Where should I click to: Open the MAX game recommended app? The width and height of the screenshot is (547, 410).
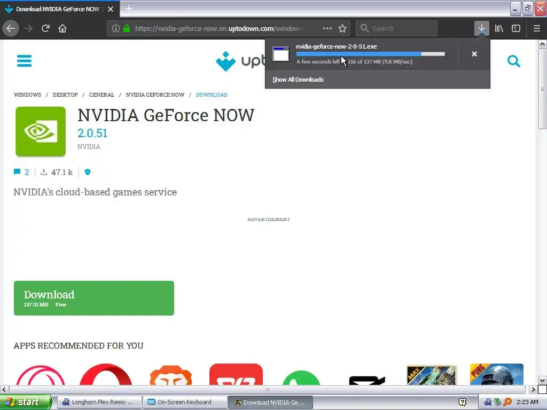pos(432,375)
